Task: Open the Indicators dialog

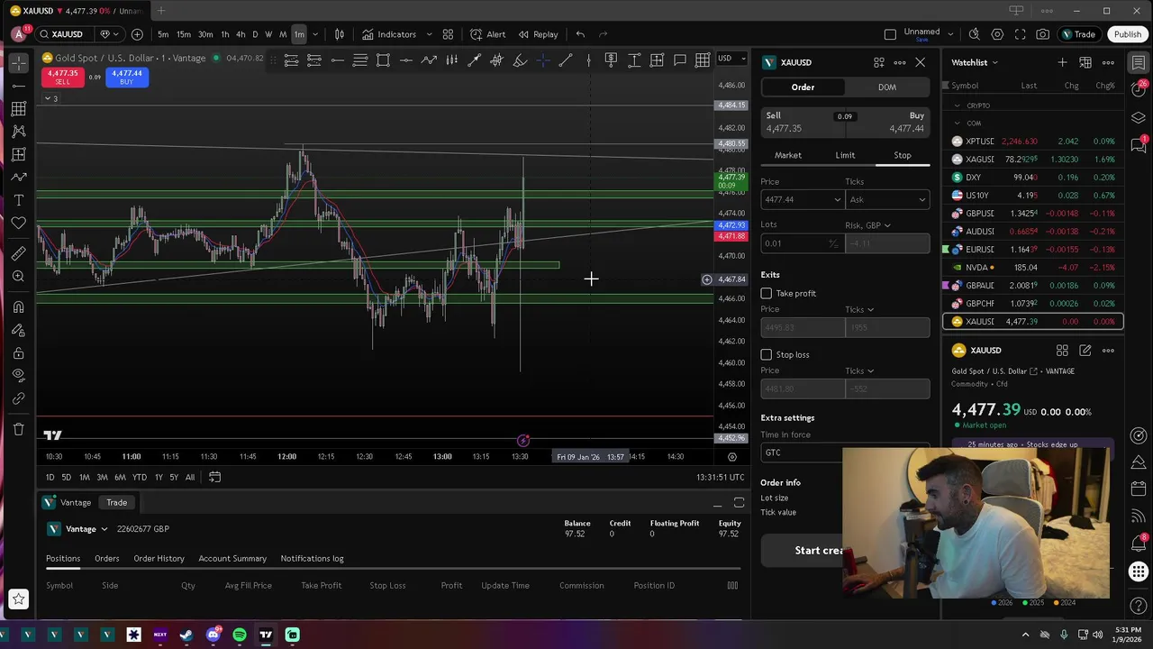Action: (389, 34)
